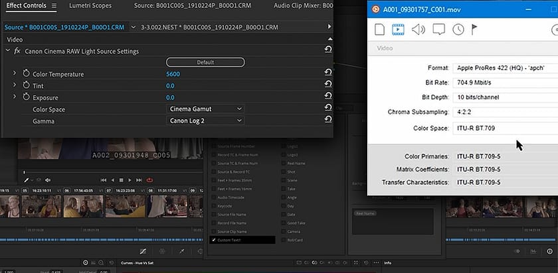Reset the Tint parameter

coord(328,84)
